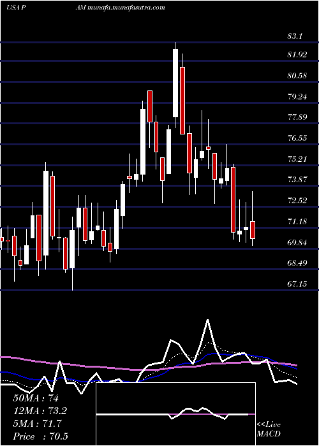Click the 75.21 price axis label

(297, 159)
